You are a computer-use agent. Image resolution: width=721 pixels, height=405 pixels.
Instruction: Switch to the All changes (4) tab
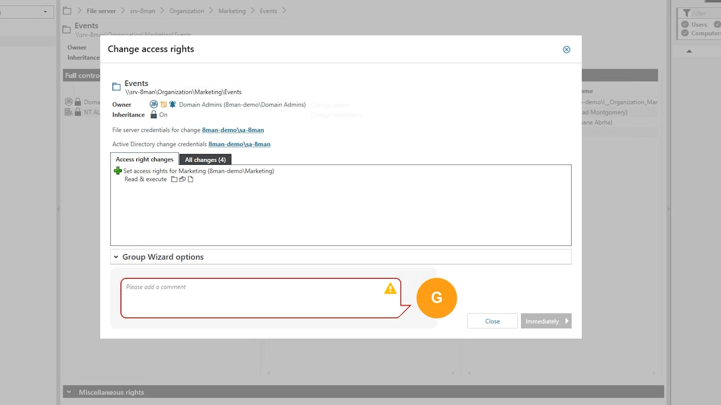(x=205, y=160)
